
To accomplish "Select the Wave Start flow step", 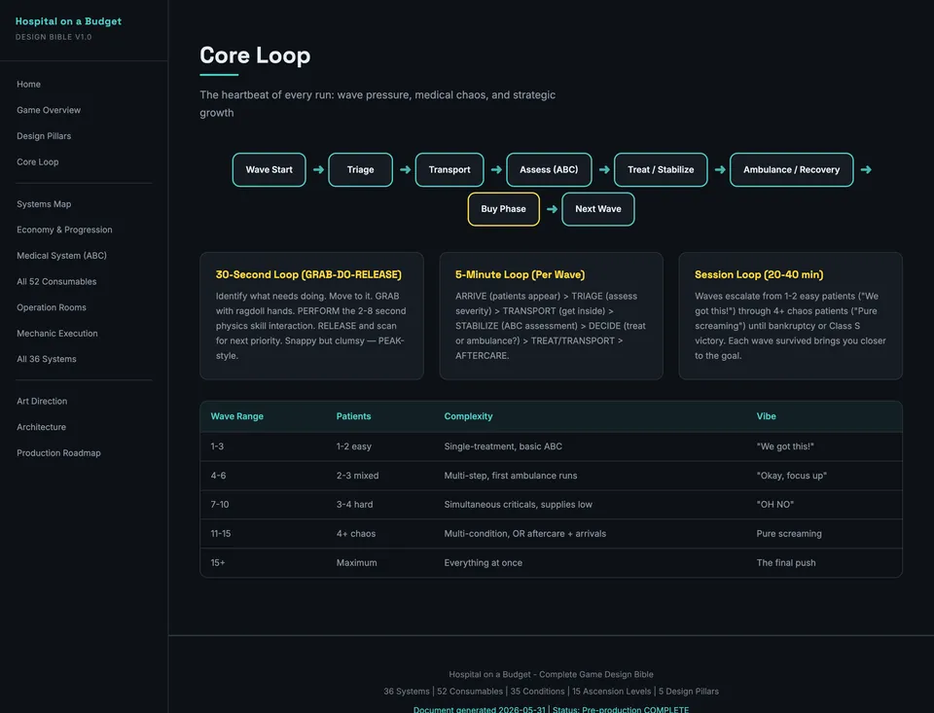I will (269, 170).
